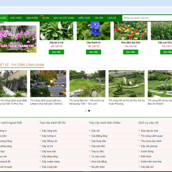Open the Cây bằng lăng urban trees link

point(50,157)
